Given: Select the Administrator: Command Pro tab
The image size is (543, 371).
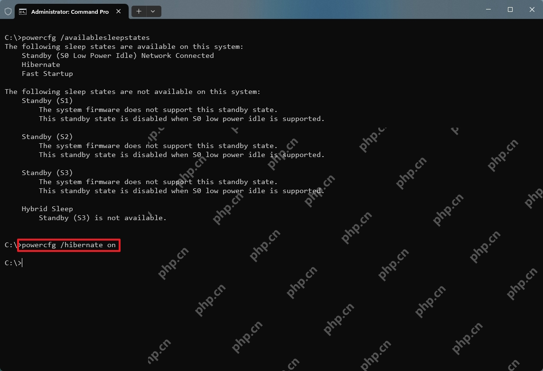Looking at the screenshot, I should (x=71, y=11).
